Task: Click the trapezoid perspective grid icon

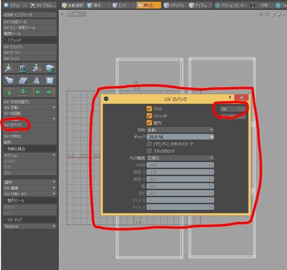Action: click(37, 80)
